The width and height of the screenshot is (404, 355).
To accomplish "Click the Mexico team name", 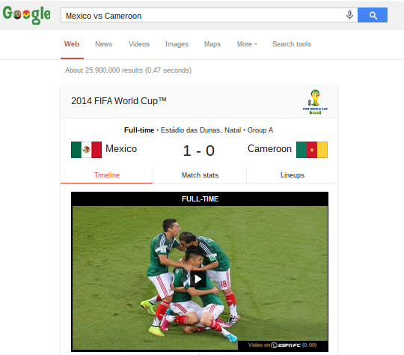I will [121, 149].
